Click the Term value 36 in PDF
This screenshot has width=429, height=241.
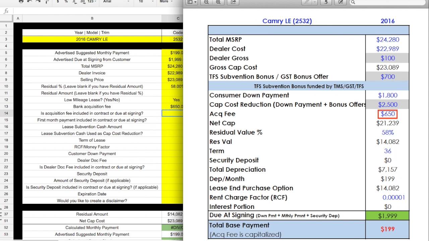tap(387, 151)
